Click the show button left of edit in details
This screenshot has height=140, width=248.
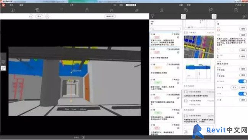point(235,87)
